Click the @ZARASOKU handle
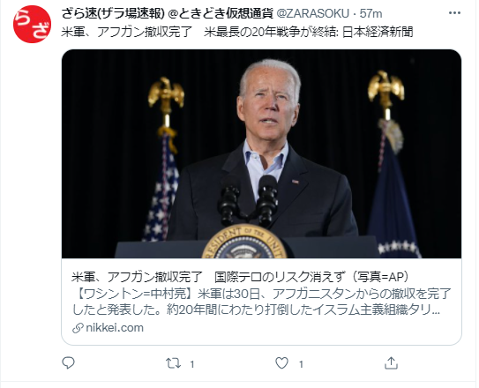The image size is (479, 388). click(312, 14)
